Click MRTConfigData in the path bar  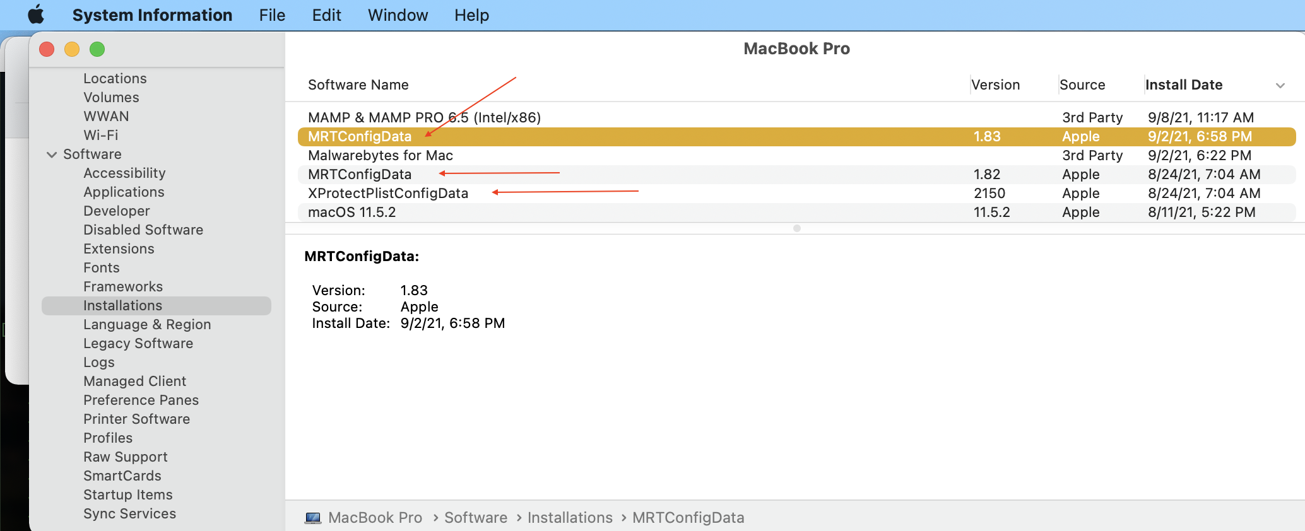pyautogui.click(x=688, y=518)
